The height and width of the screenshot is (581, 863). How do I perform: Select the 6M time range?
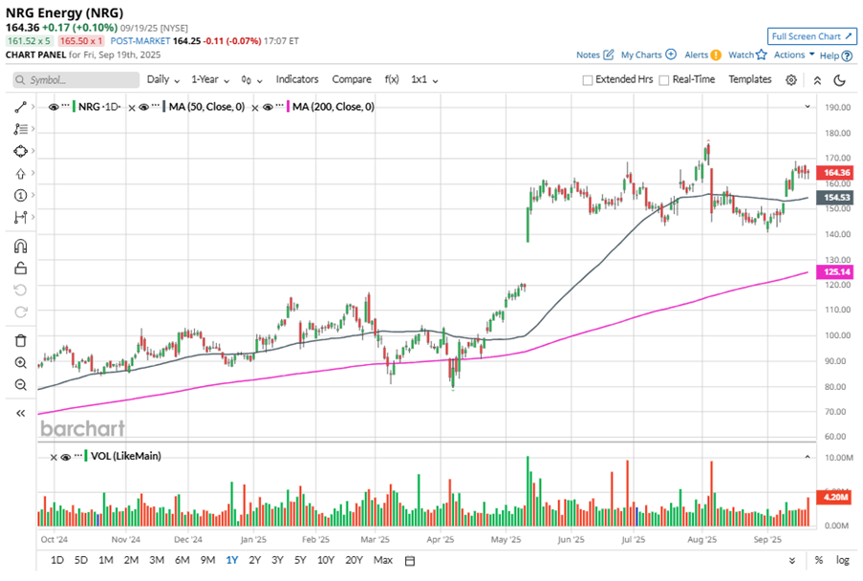point(182,560)
